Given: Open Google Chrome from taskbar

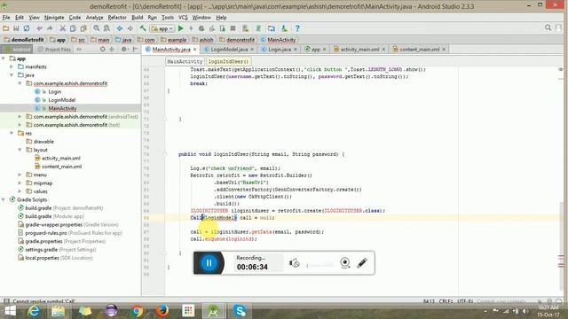Looking at the screenshot, I should (x=137, y=311).
